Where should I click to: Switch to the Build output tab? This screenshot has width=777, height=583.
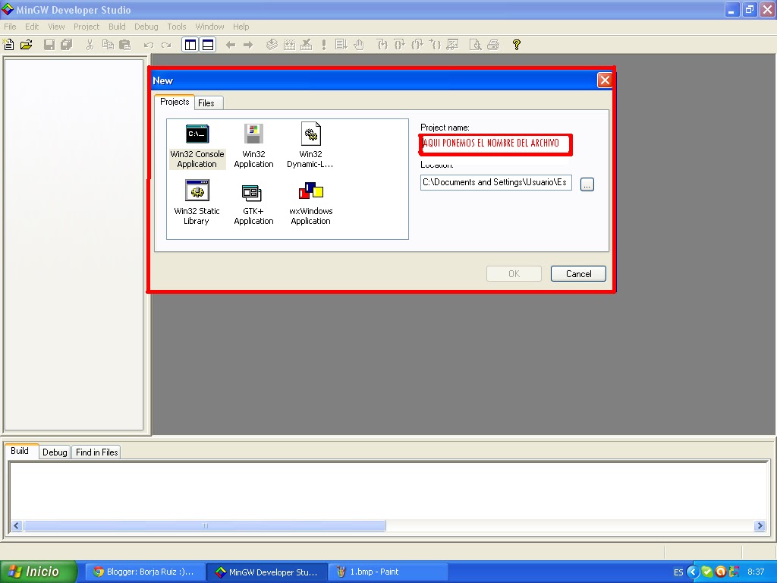point(20,451)
